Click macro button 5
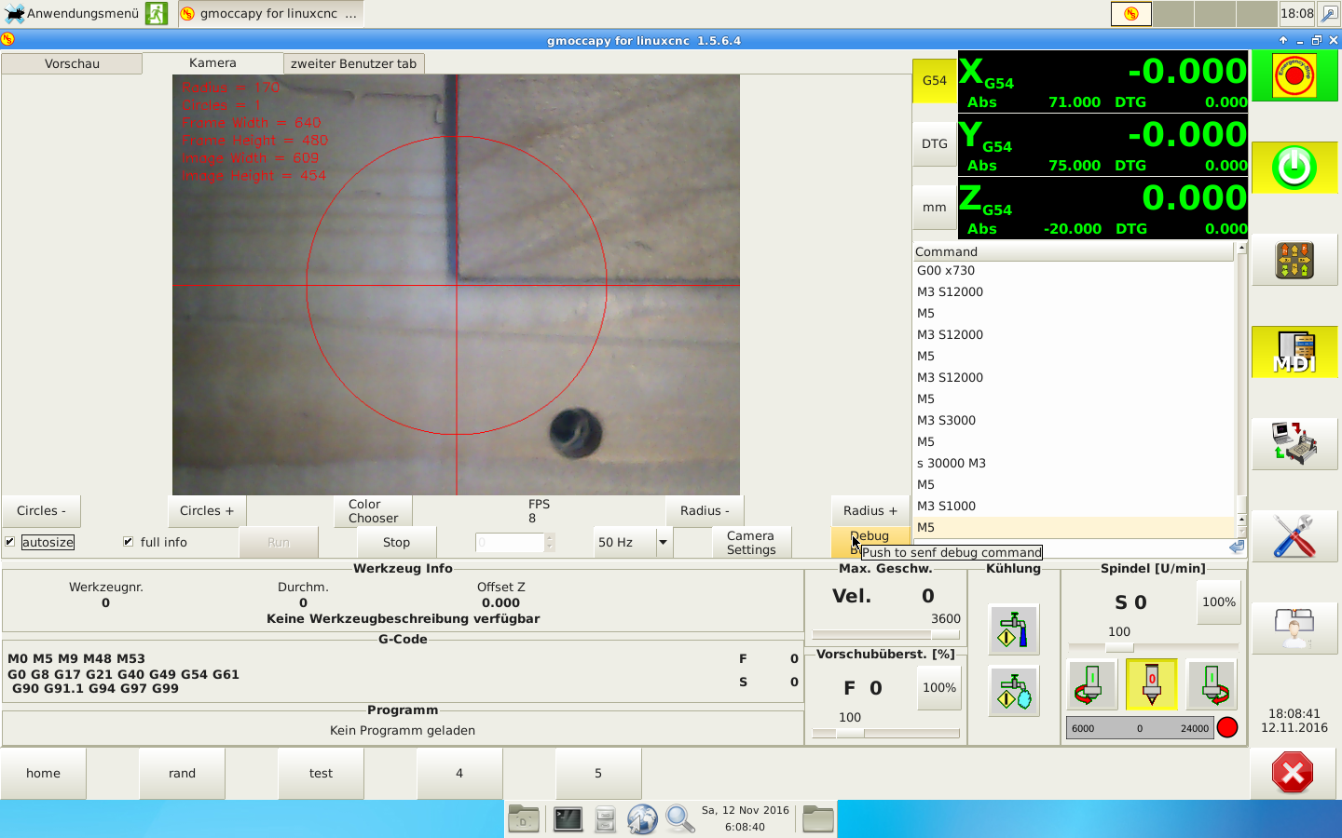The image size is (1342, 838). [x=598, y=773]
